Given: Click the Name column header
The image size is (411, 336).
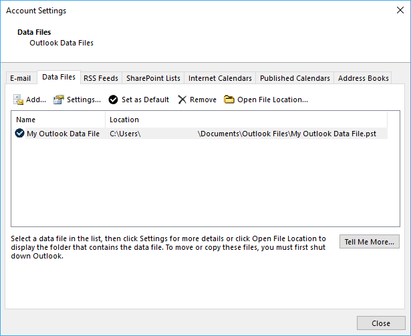Looking at the screenshot, I should click(x=58, y=120).
